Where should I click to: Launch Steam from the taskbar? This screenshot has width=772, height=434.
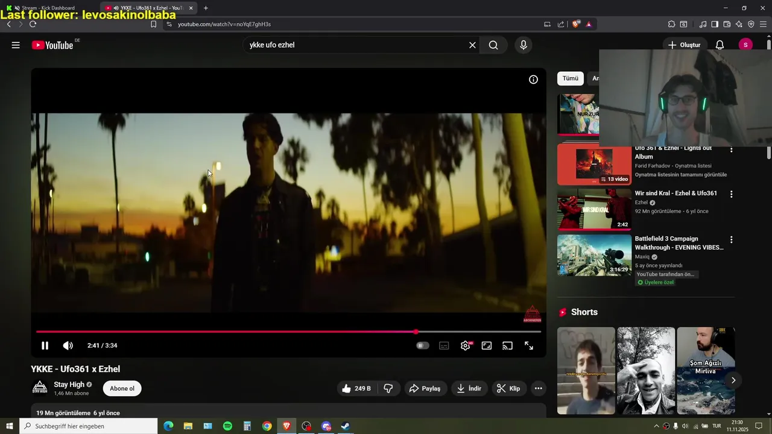pos(346,426)
